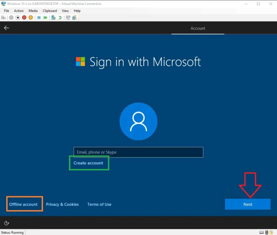
Task: Open the Help menu
Action: click(77, 11)
